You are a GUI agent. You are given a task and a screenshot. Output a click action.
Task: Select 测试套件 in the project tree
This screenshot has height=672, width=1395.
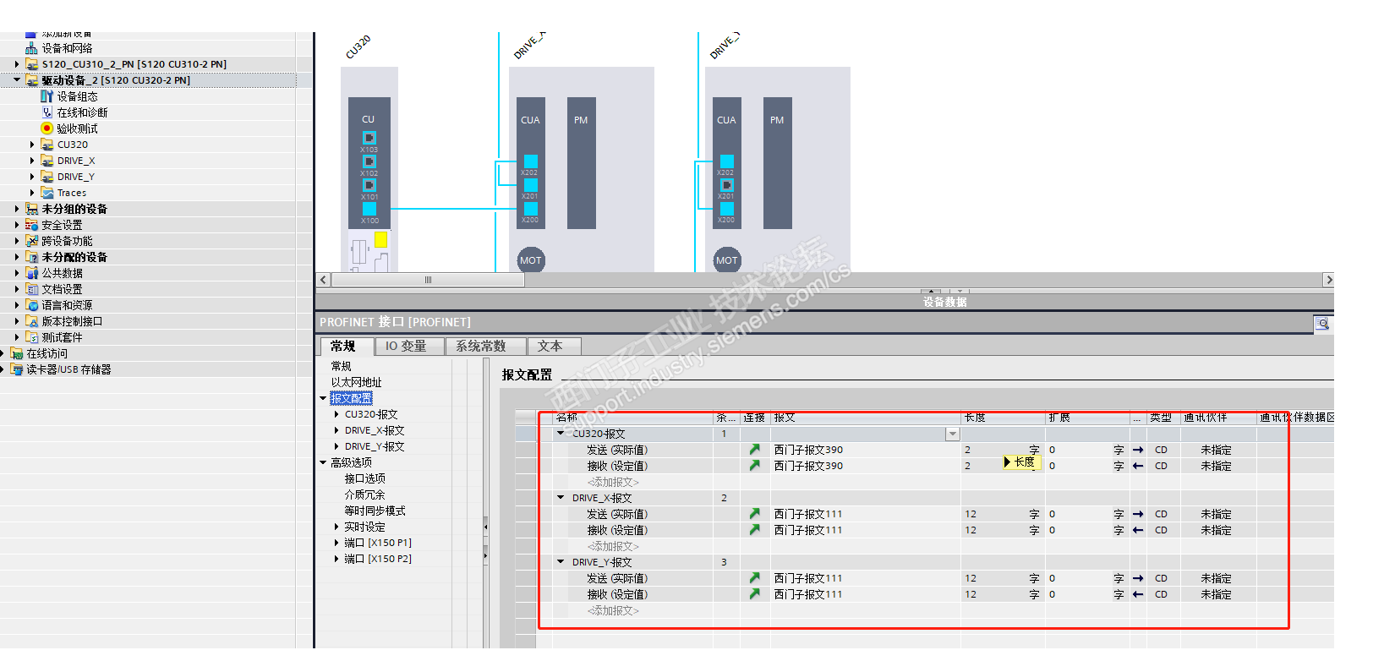point(62,337)
